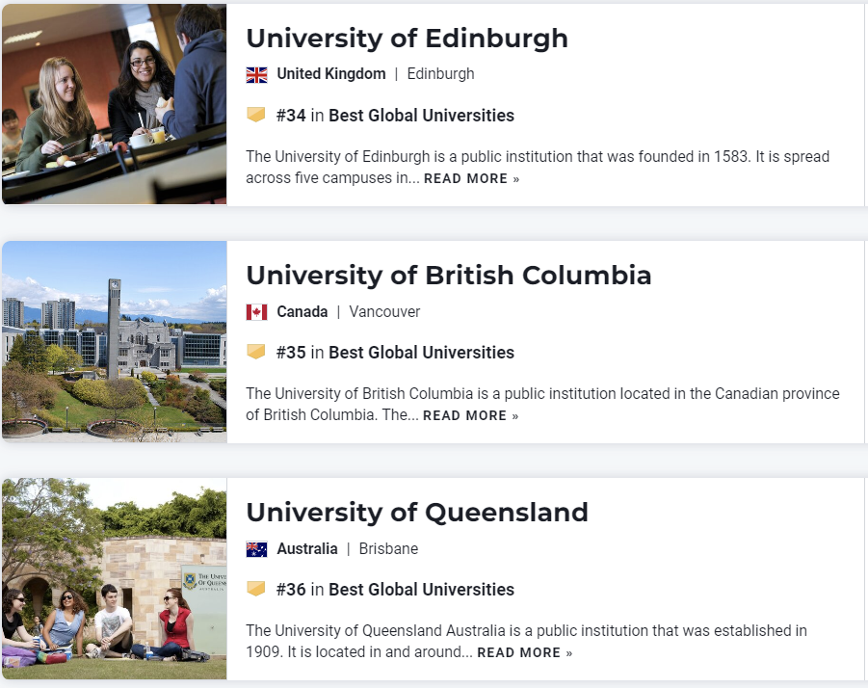Click the badge icon next to #36 ranking
This screenshot has height=688, width=868.
tap(255, 589)
